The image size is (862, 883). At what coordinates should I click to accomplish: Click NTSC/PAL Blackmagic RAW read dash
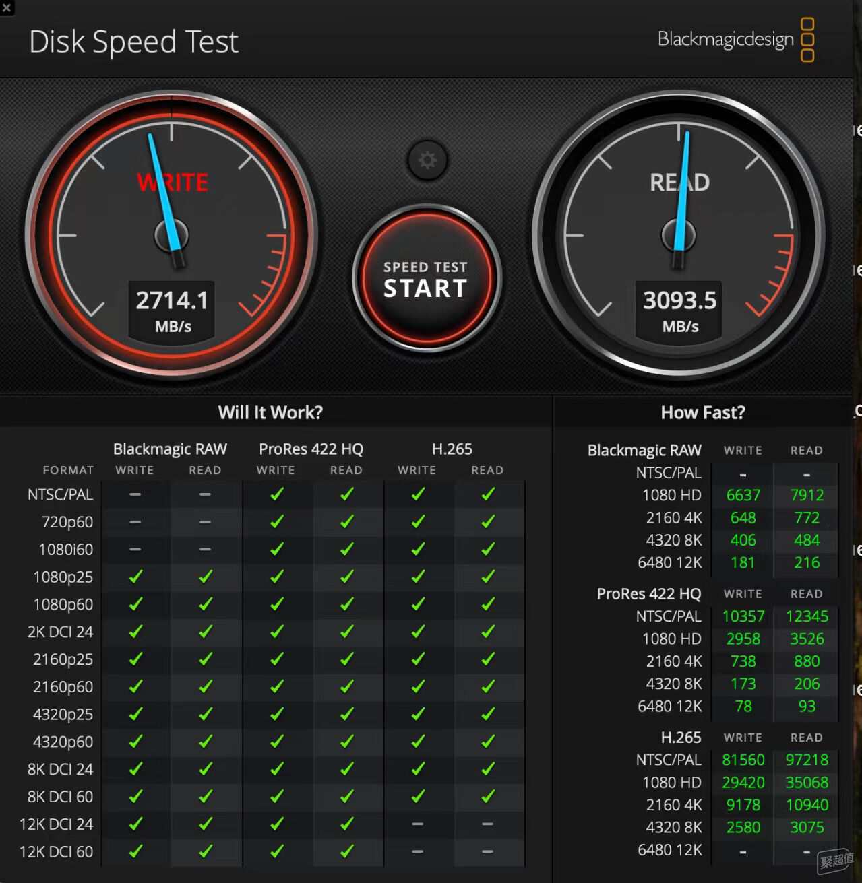coord(206,494)
